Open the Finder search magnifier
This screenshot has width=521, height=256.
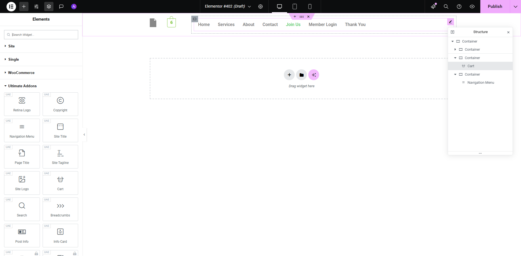(x=446, y=7)
